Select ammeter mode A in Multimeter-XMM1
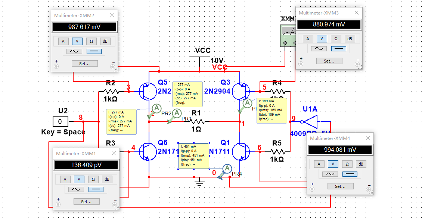 point(65,179)
